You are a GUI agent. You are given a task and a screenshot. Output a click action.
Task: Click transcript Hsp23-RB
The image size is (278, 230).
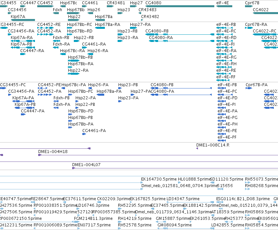[x=127, y=31]
